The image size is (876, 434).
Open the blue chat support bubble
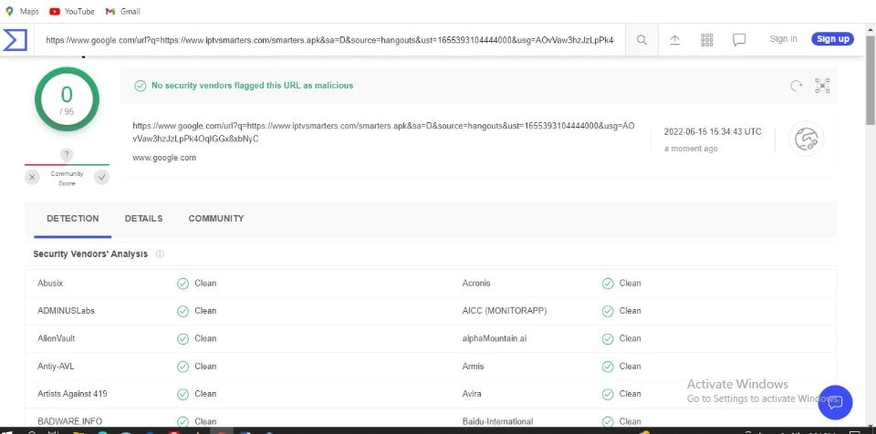(835, 402)
